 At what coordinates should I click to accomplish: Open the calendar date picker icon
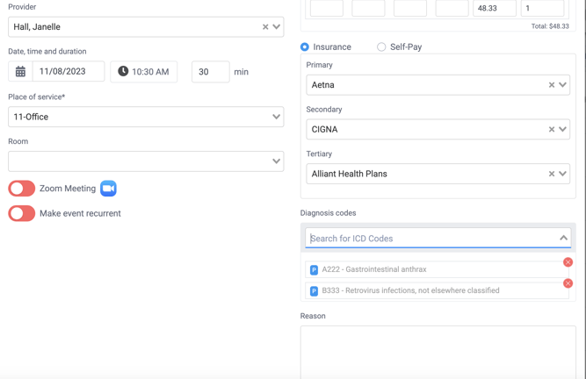tap(20, 71)
